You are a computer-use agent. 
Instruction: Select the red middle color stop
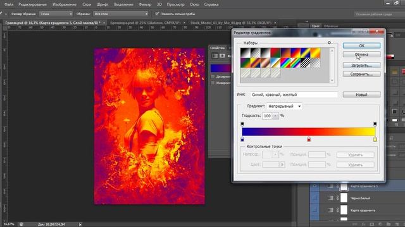coord(309,139)
